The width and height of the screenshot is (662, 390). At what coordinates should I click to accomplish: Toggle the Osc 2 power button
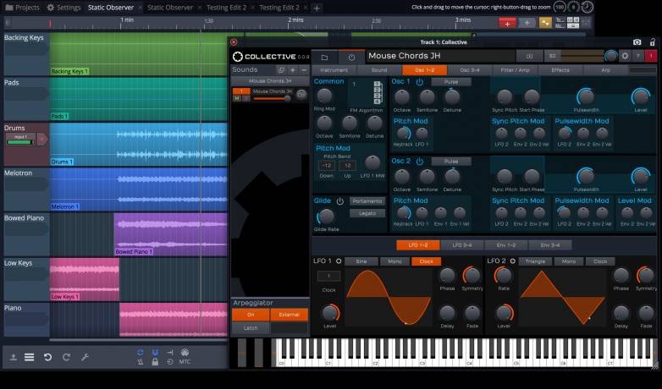pyautogui.click(x=420, y=162)
